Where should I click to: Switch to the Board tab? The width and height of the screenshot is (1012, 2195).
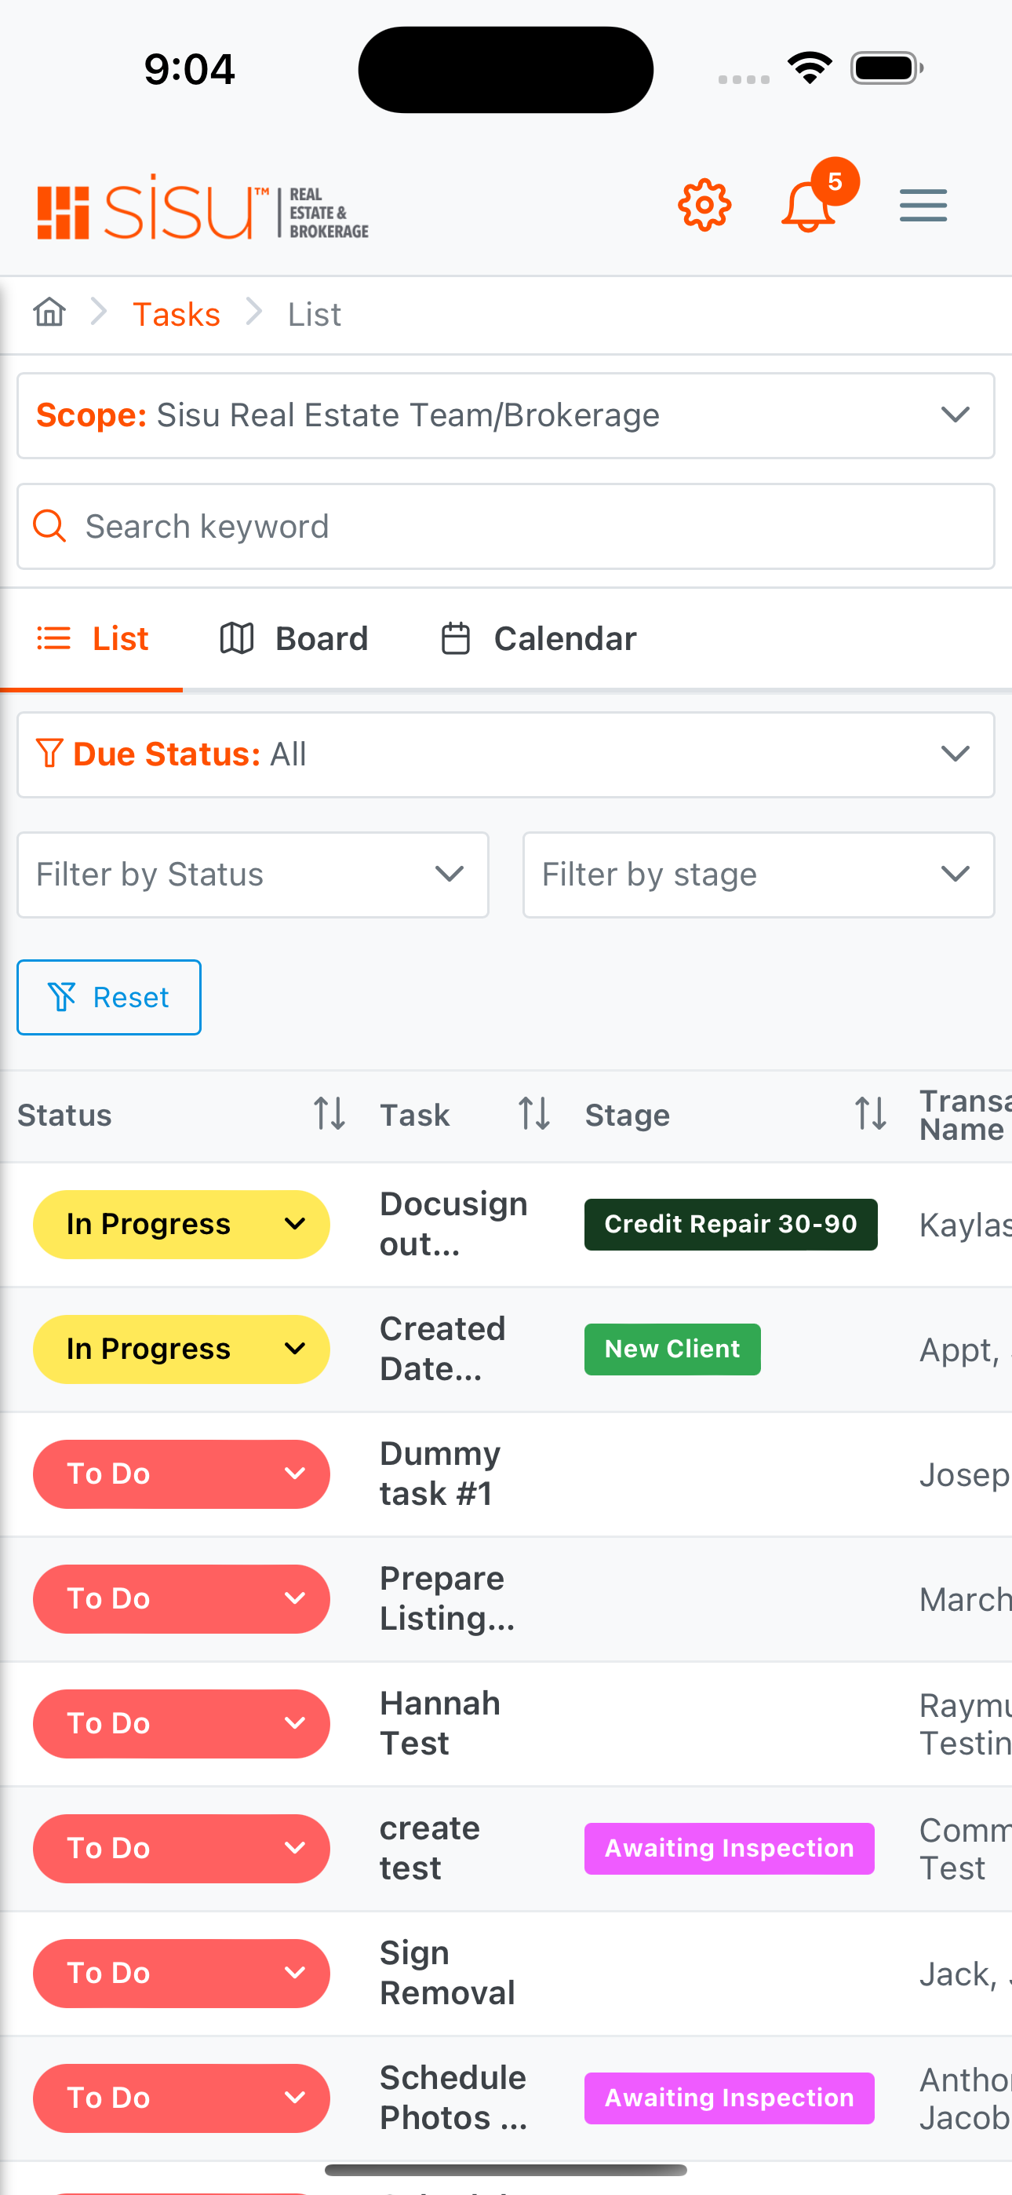[x=294, y=638]
